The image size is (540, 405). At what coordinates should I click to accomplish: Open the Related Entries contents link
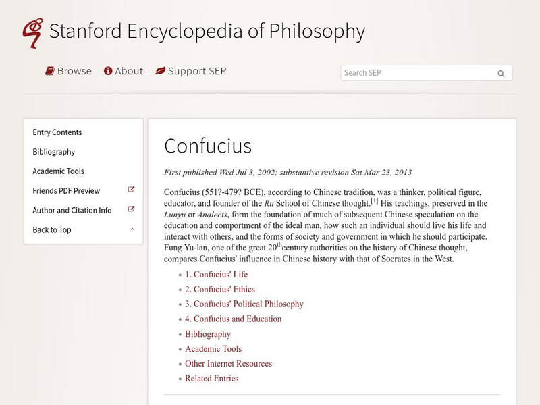point(212,379)
